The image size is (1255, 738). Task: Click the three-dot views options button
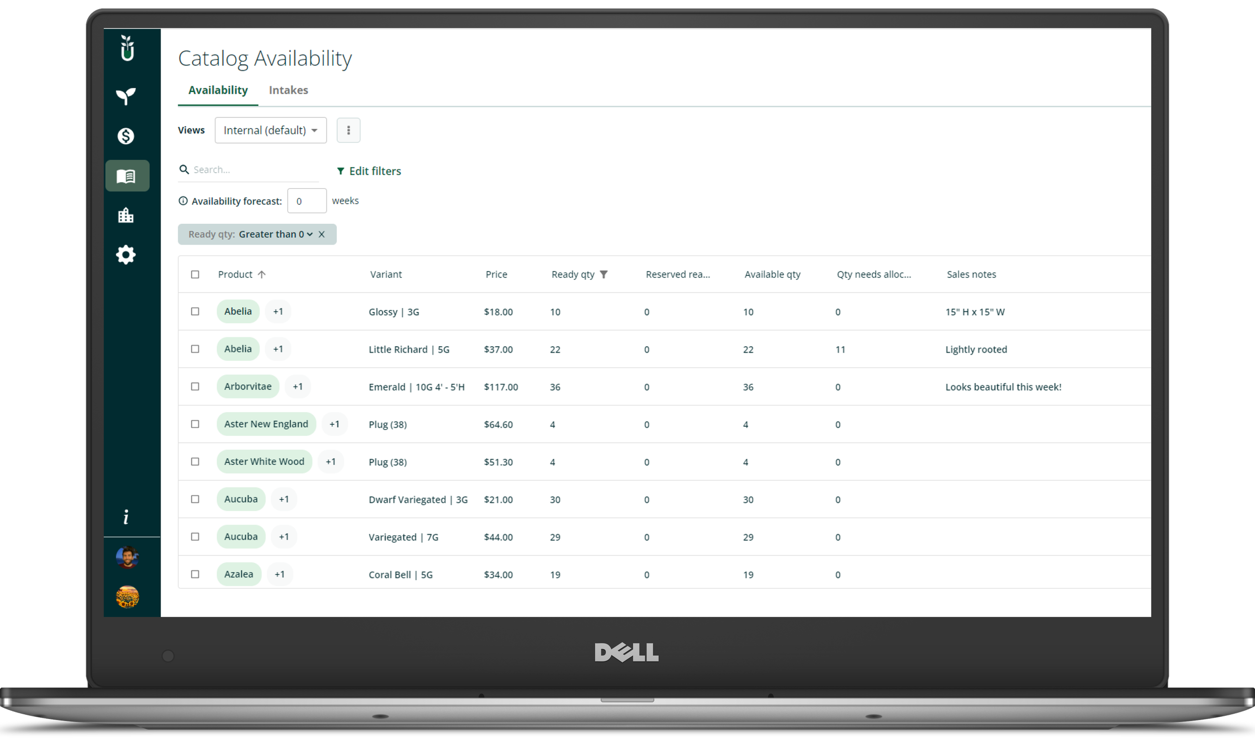(x=348, y=130)
